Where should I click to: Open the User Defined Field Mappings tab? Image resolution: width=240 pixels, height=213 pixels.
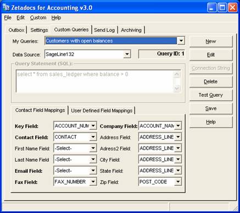(102, 111)
